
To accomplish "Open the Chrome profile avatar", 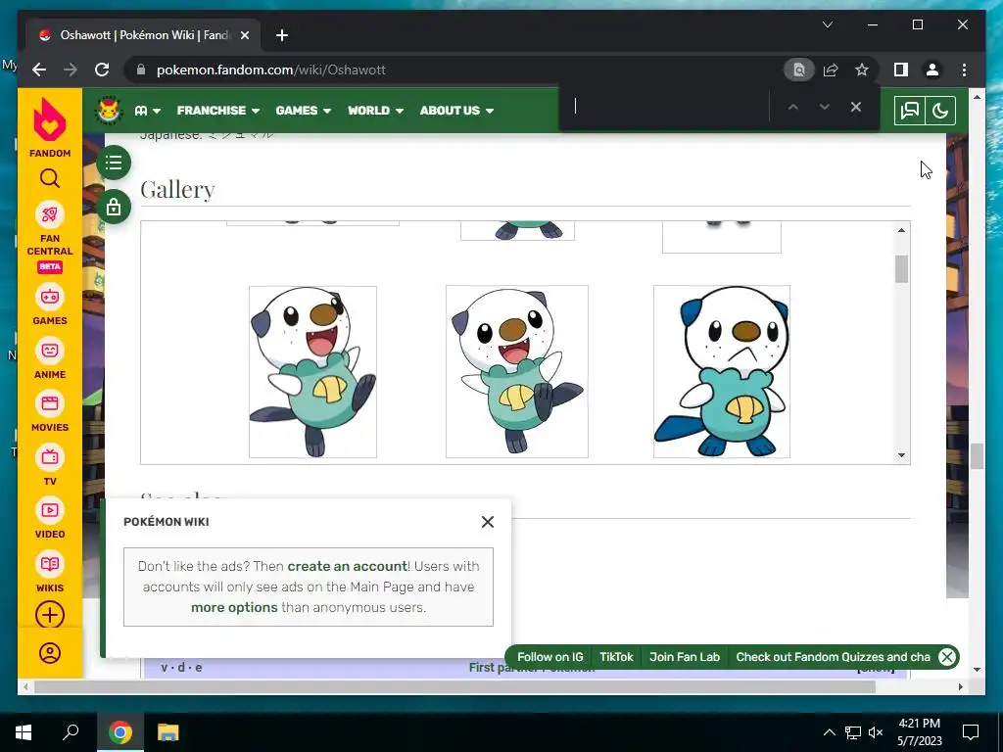I will (932, 70).
